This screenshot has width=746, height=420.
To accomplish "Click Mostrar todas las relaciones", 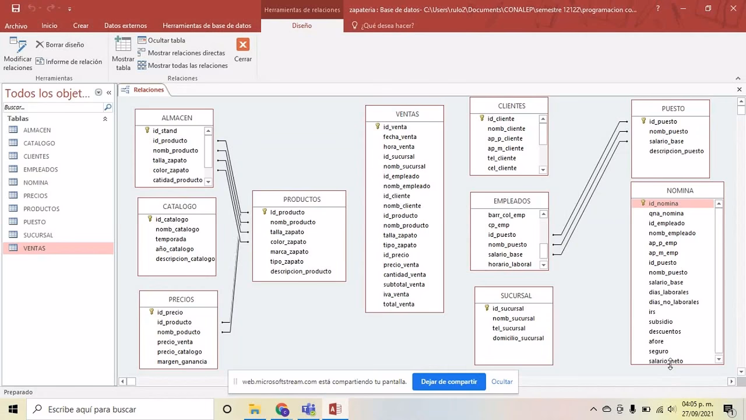I will point(182,65).
